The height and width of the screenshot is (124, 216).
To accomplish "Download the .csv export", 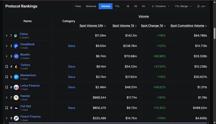I will click(201, 6).
